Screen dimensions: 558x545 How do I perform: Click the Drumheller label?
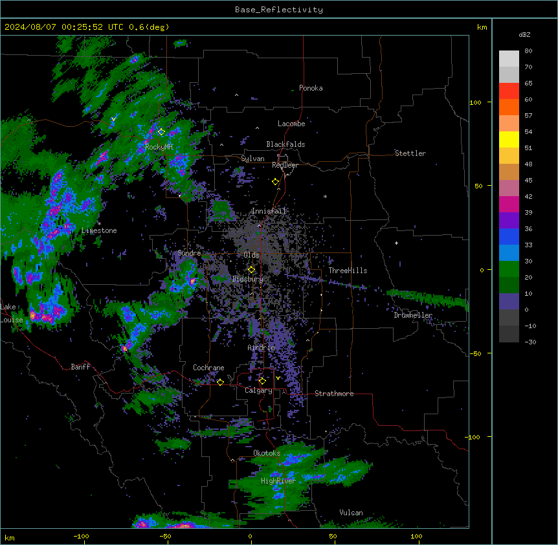413,315
